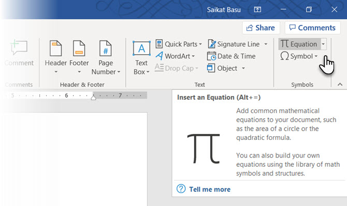Add a Signature Line
The width and height of the screenshot is (347, 206).
point(234,44)
